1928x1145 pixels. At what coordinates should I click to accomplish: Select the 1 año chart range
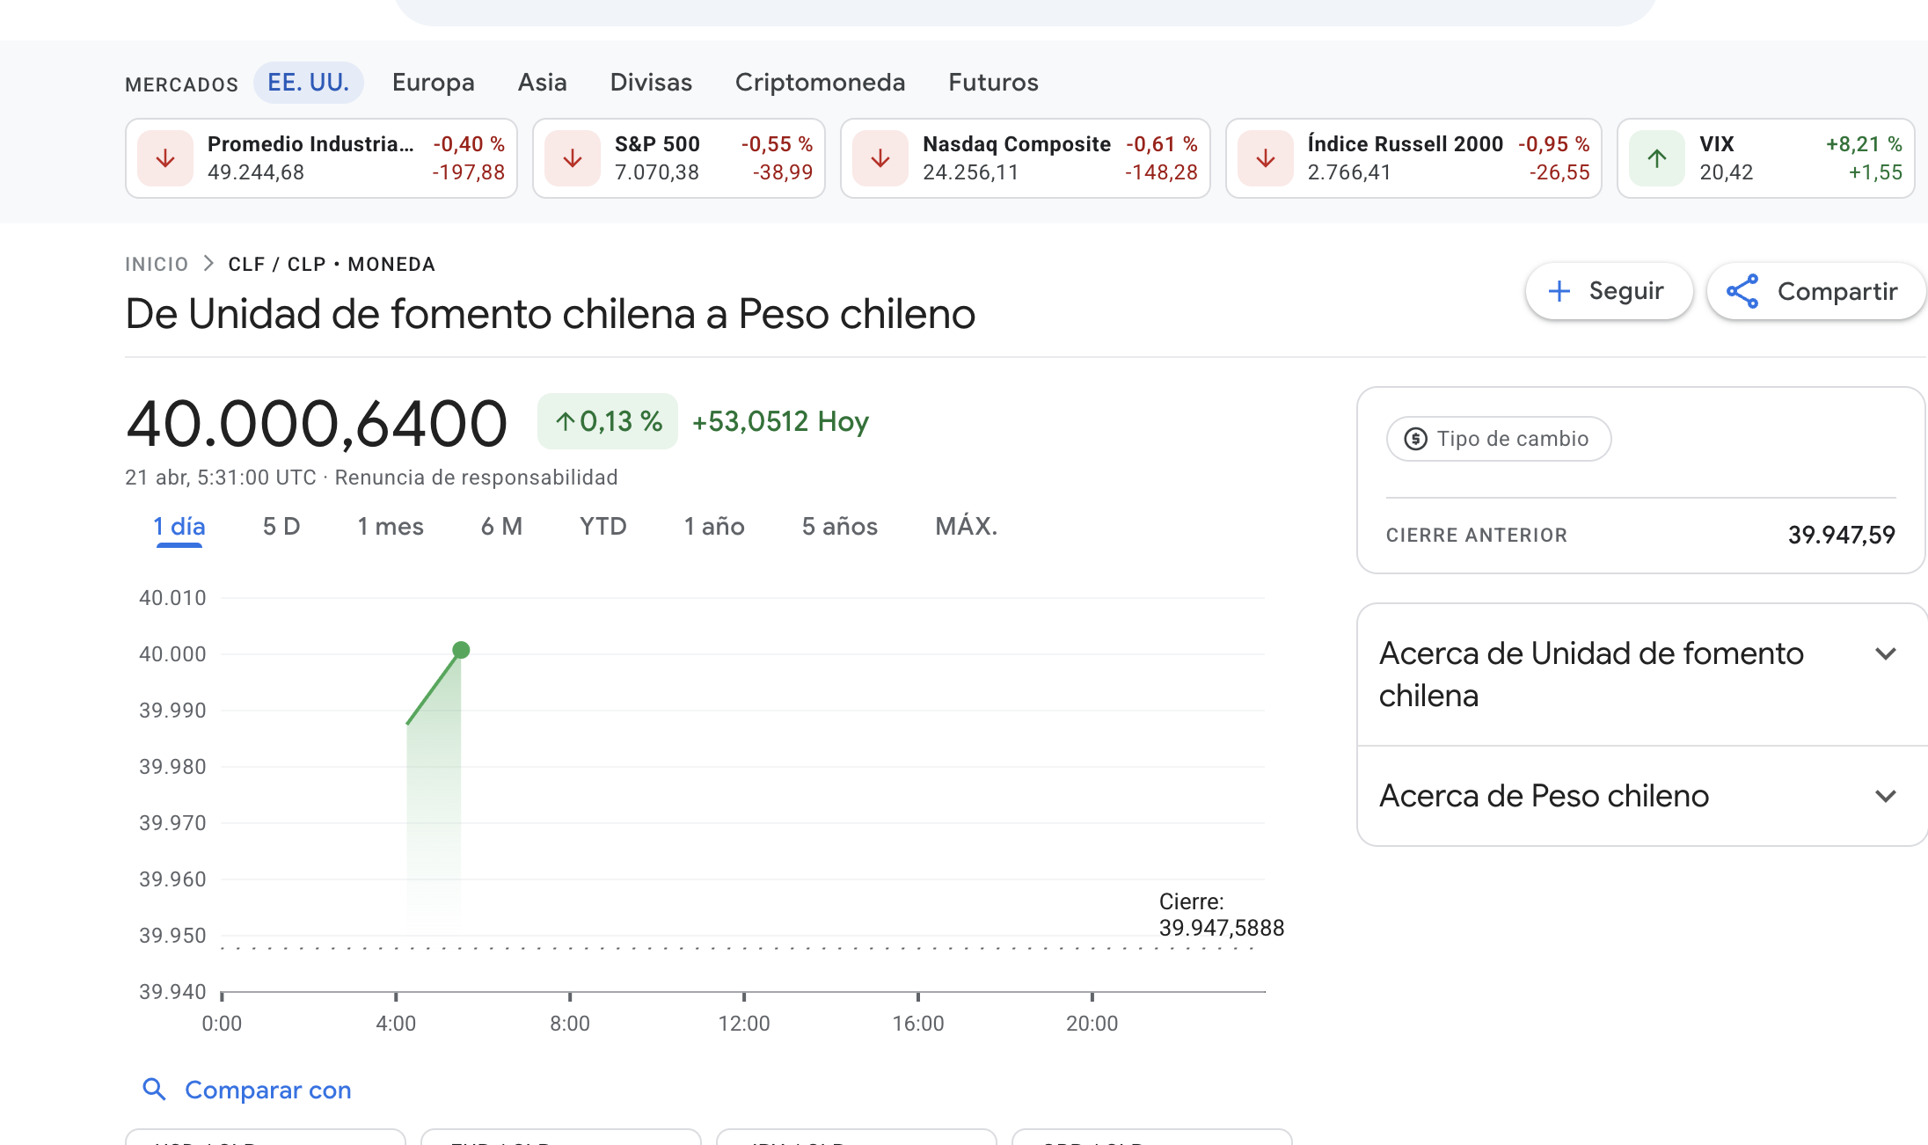tap(714, 527)
